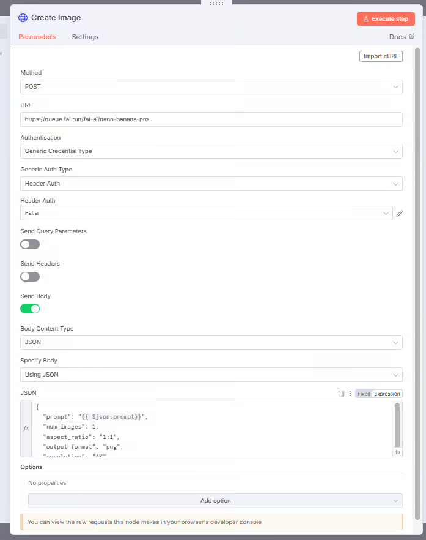The width and height of the screenshot is (426, 540).
Task: Open the three-dot menu above JSON editor
Action: pos(350,394)
